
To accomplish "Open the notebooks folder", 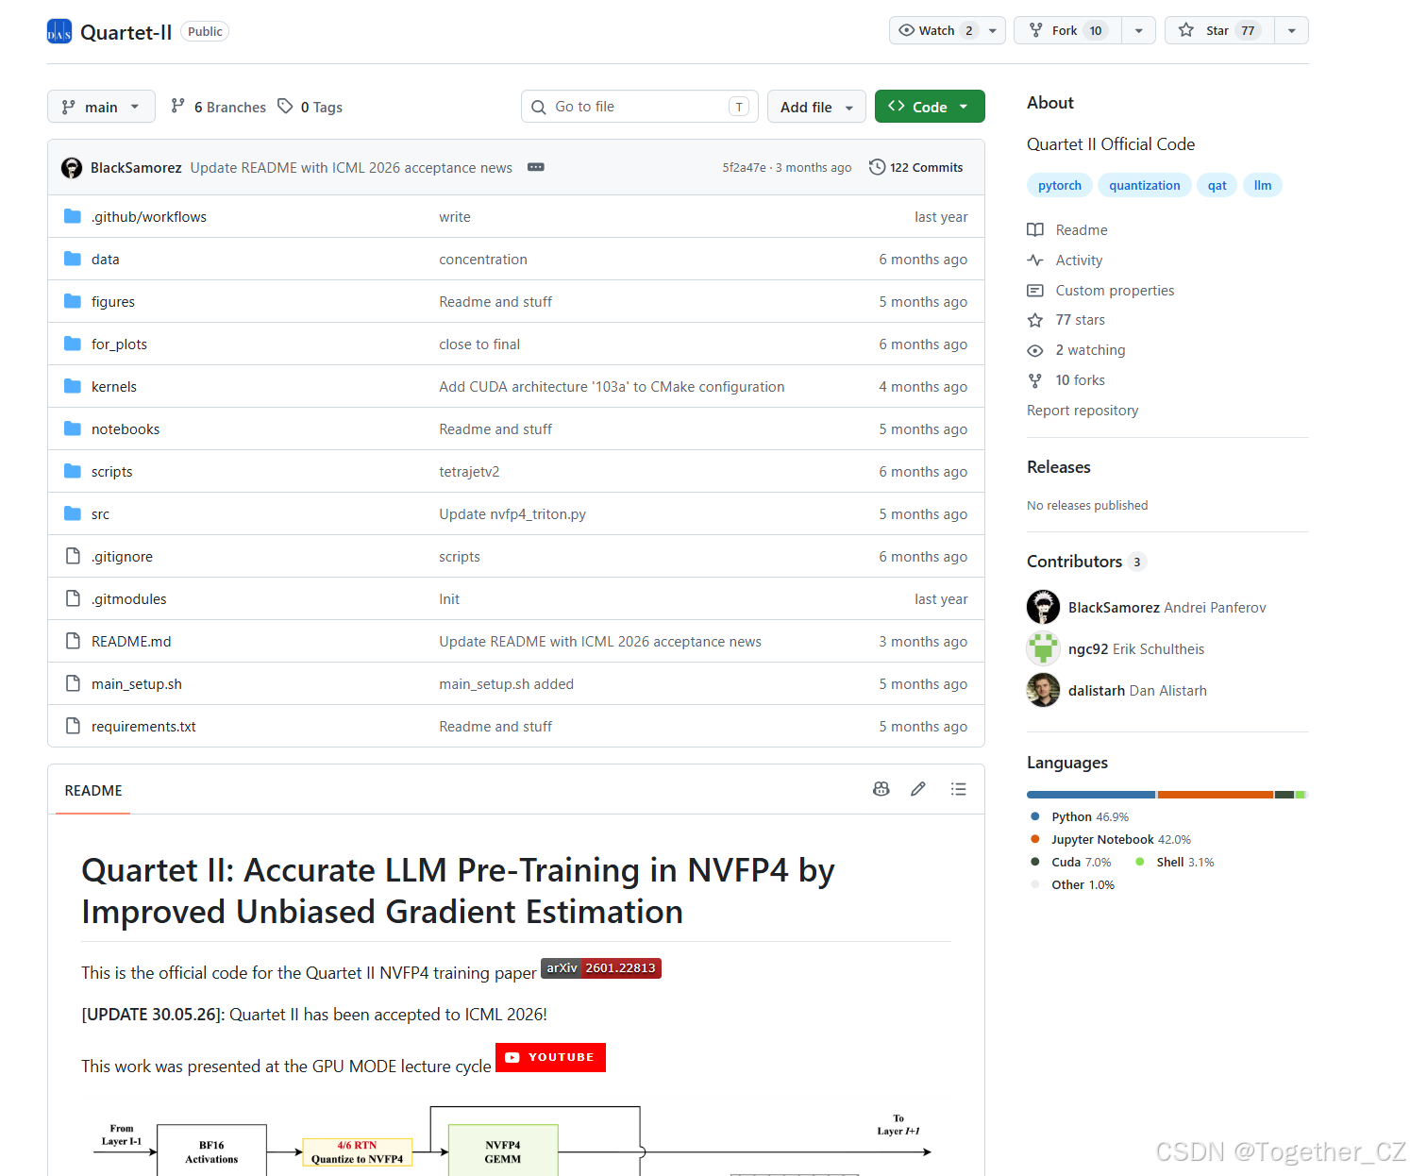I will [x=126, y=428].
